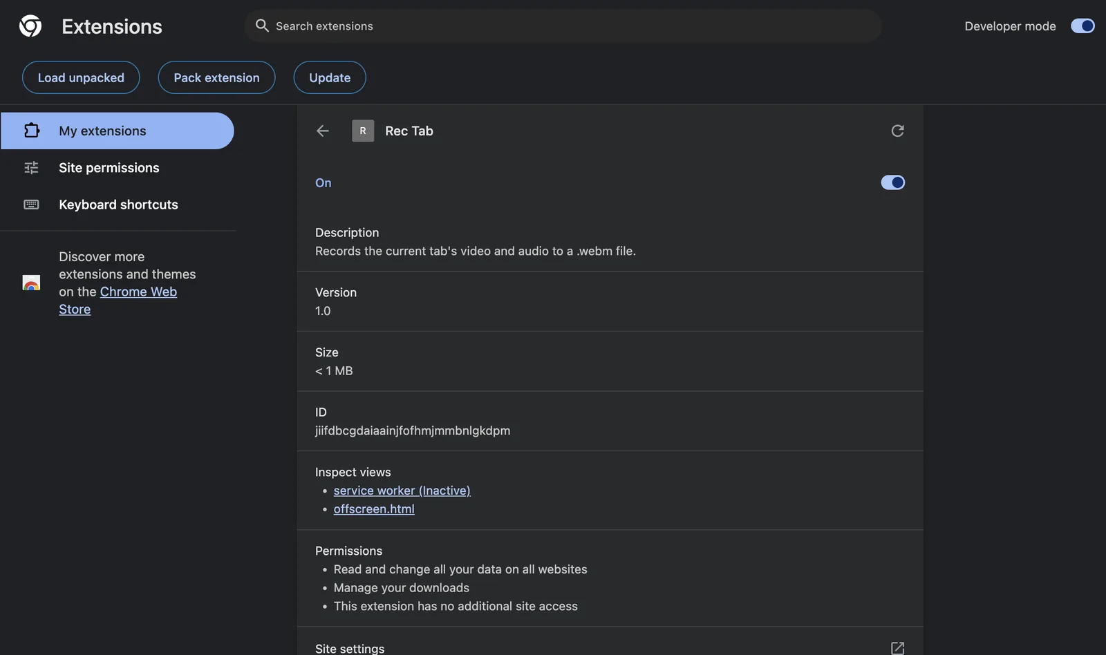Viewport: 1106px width, 655px height.
Task: Click the Update button
Action: pos(330,77)
